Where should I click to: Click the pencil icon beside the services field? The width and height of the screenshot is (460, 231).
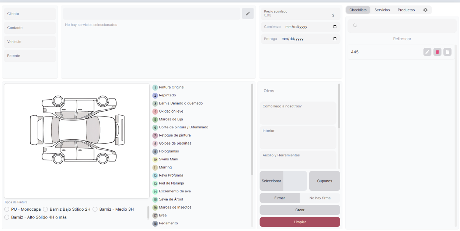point(248,14)
